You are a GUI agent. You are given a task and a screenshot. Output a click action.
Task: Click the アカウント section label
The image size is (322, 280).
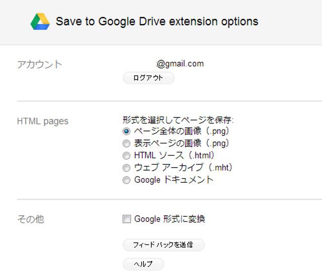pyautogui.click(x=39, y=65)
